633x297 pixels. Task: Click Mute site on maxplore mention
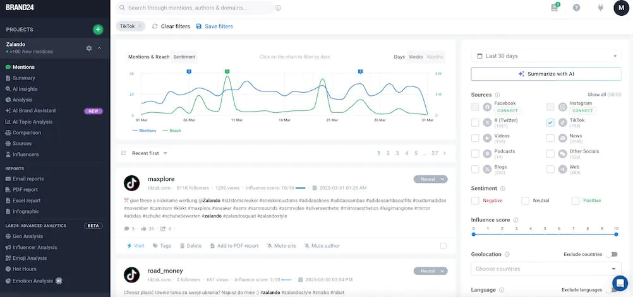281,246
